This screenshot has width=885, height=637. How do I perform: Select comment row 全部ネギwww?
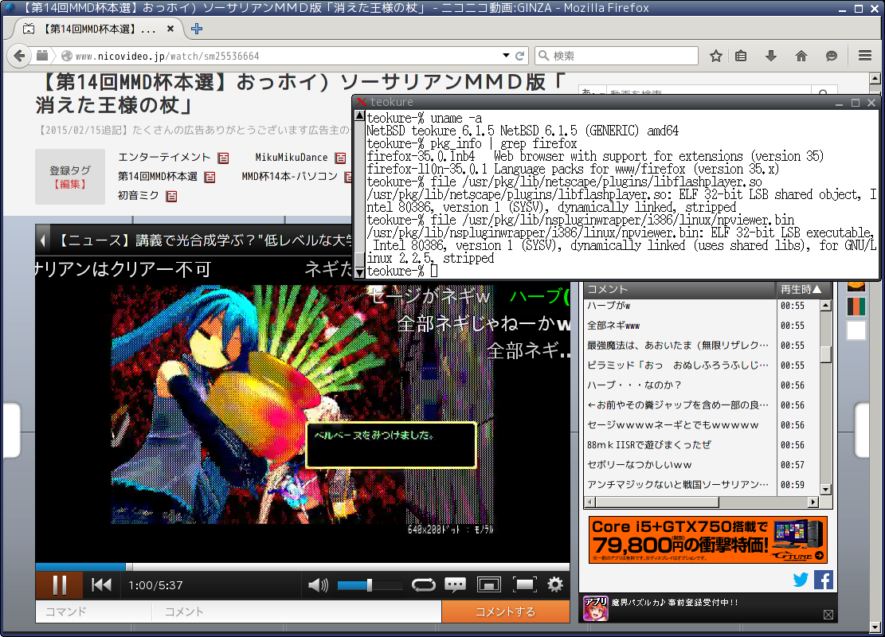click(x=679, y=326)
